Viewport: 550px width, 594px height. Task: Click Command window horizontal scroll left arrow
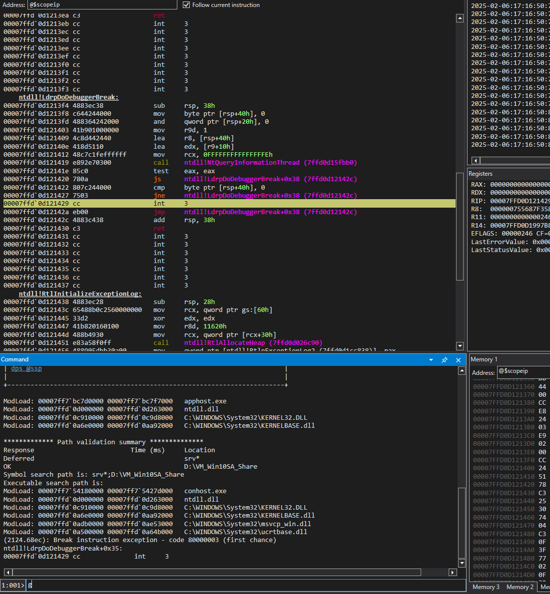point(8,572)
